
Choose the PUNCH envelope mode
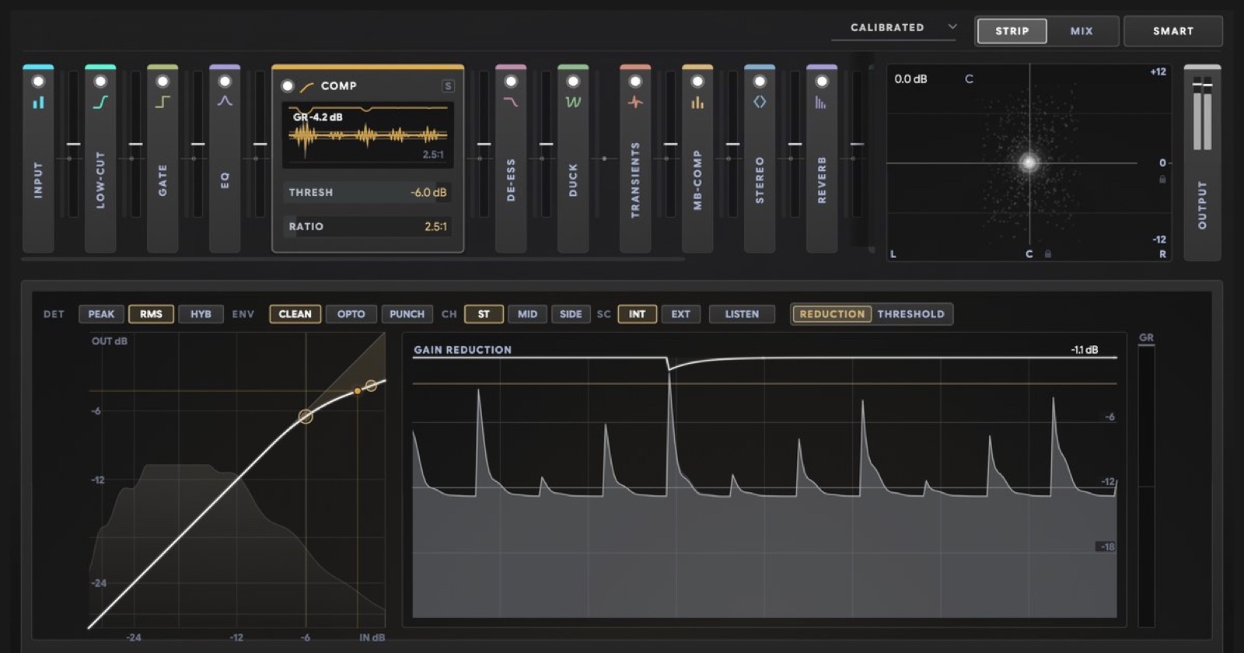[x=407, y=314]
